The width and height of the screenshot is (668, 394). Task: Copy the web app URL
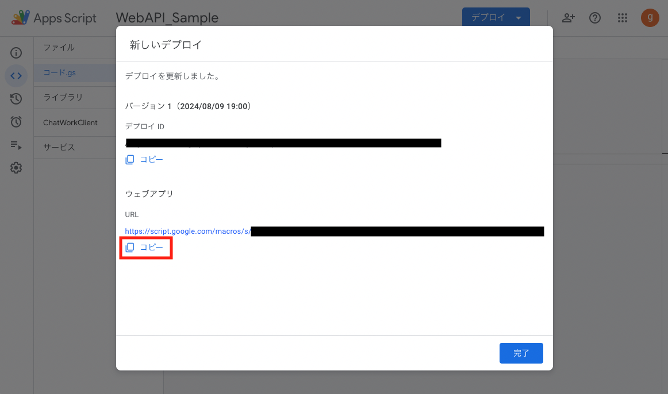pyautogui.click(x=145, y=248)
